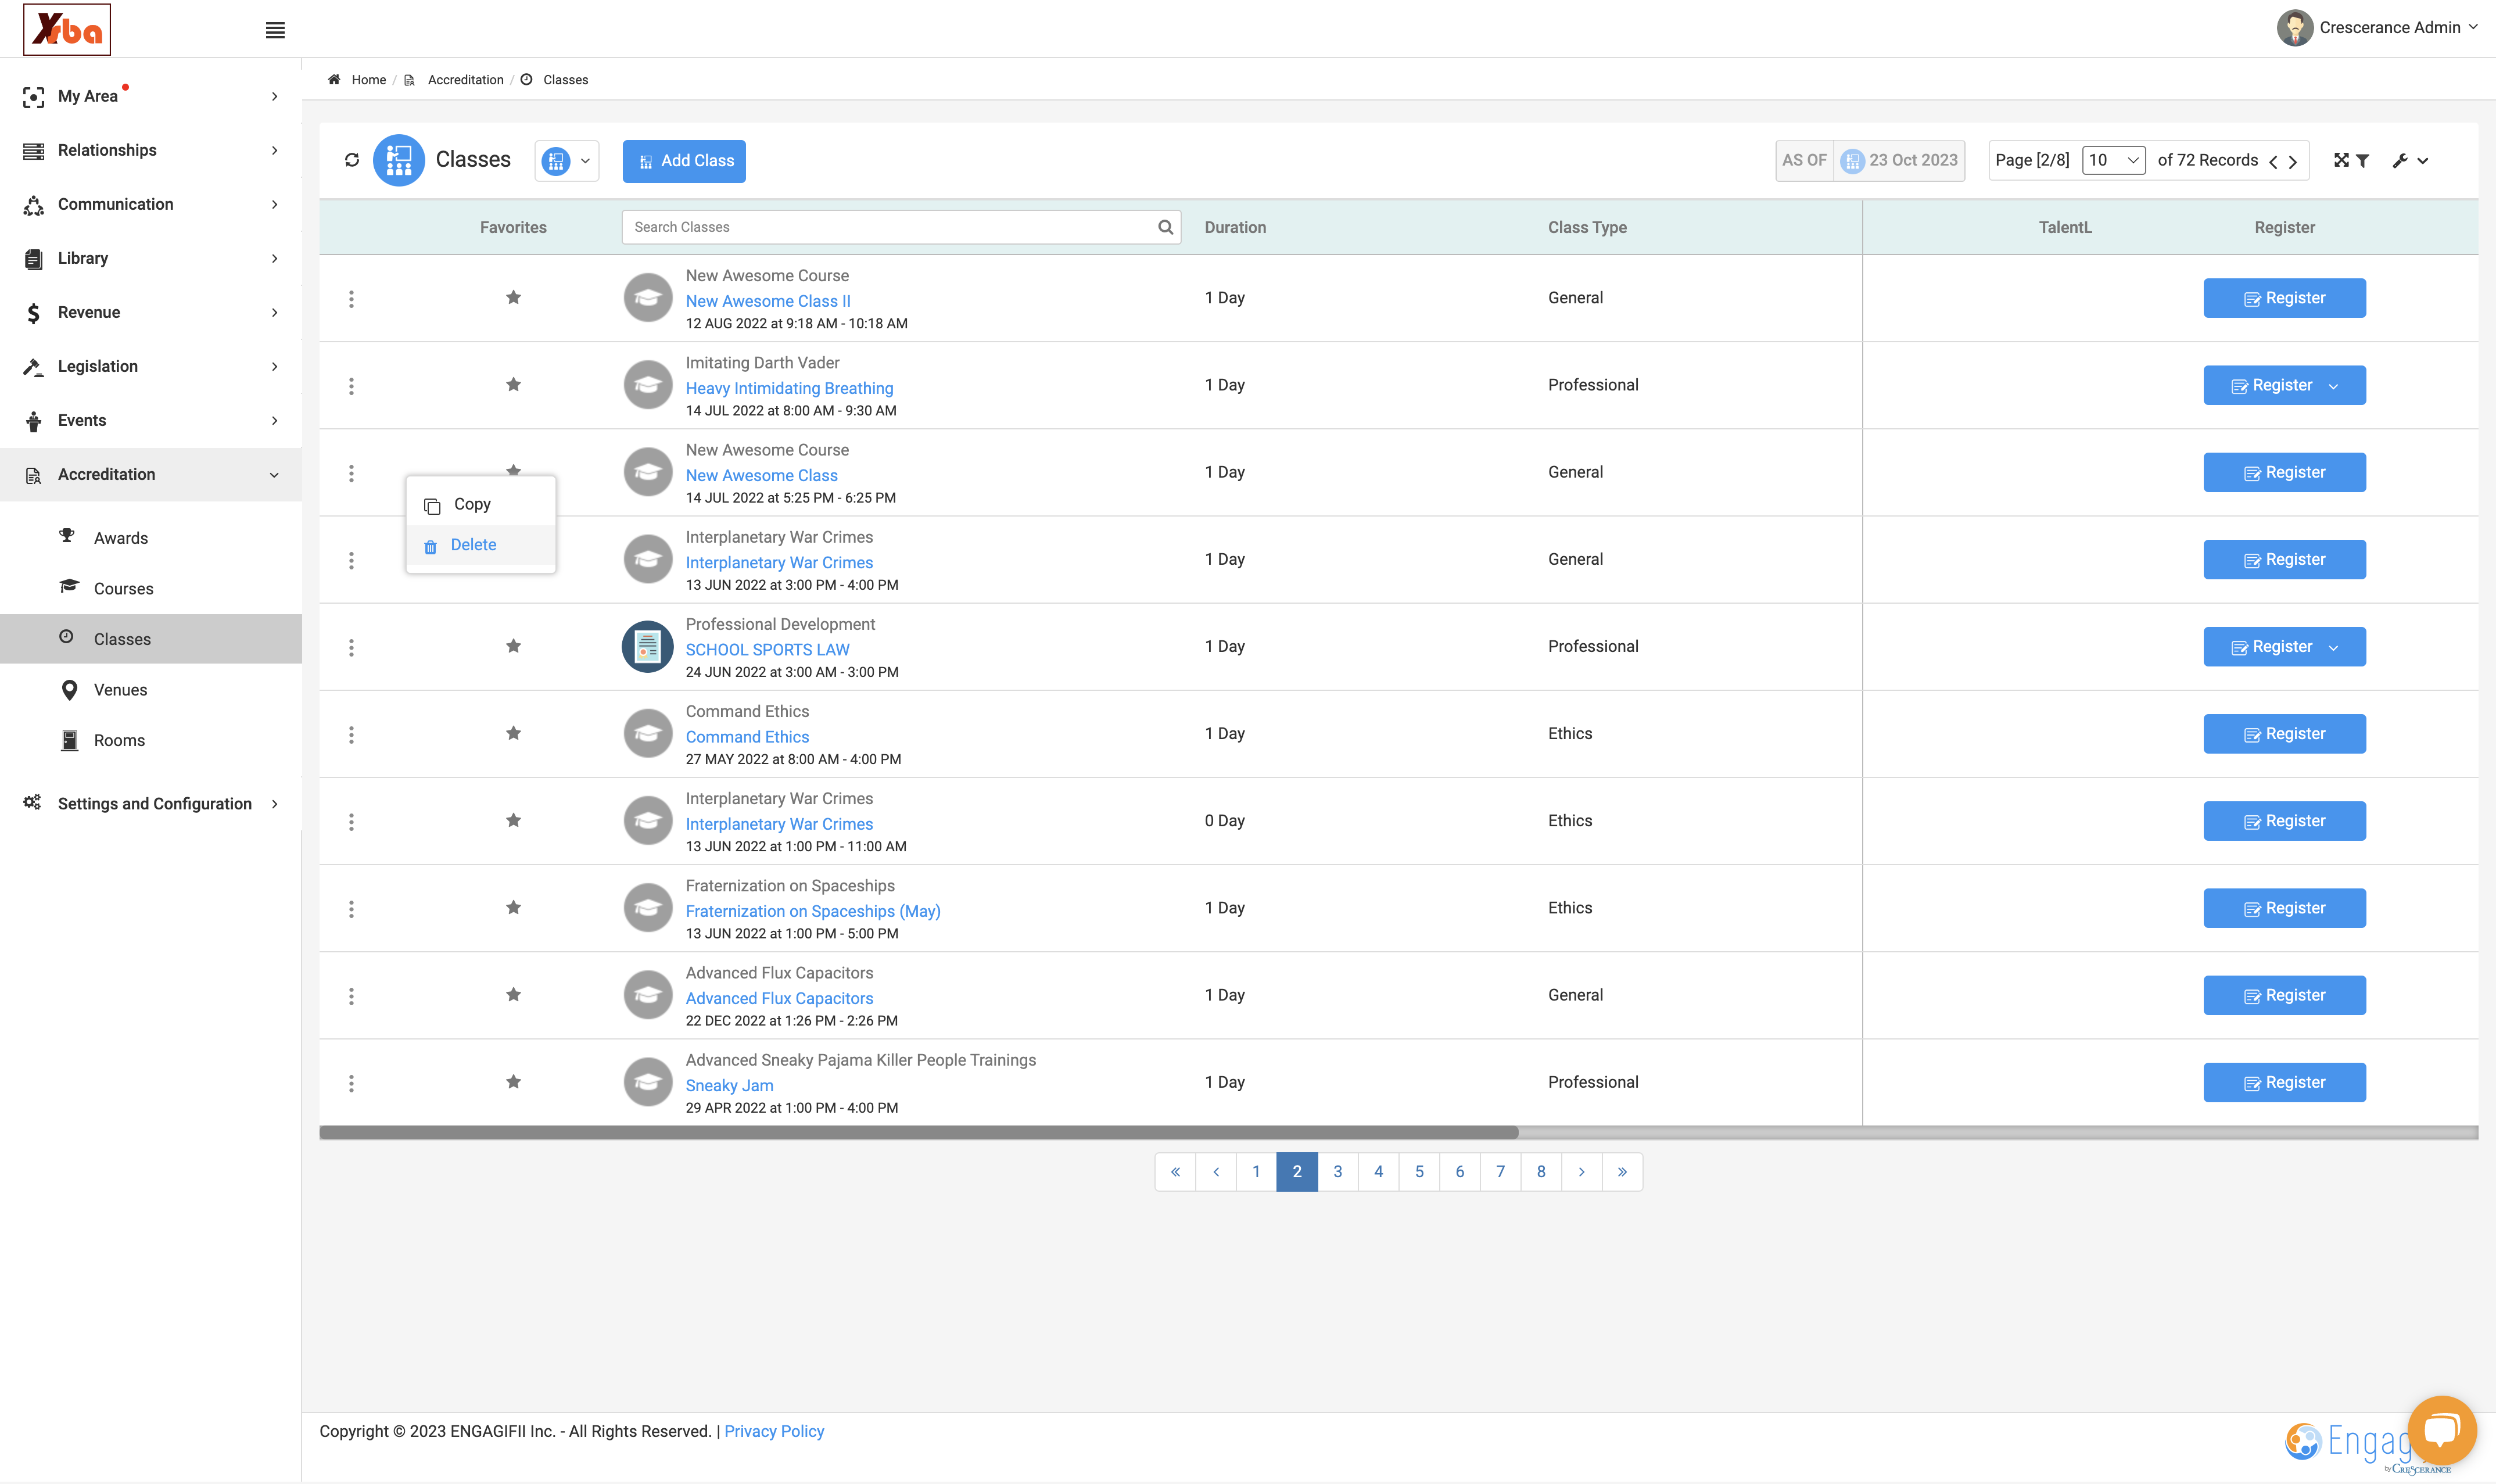Open Crescerance Admin user menu
Screen dimensions: 2496x1484
click(2378, 28)
